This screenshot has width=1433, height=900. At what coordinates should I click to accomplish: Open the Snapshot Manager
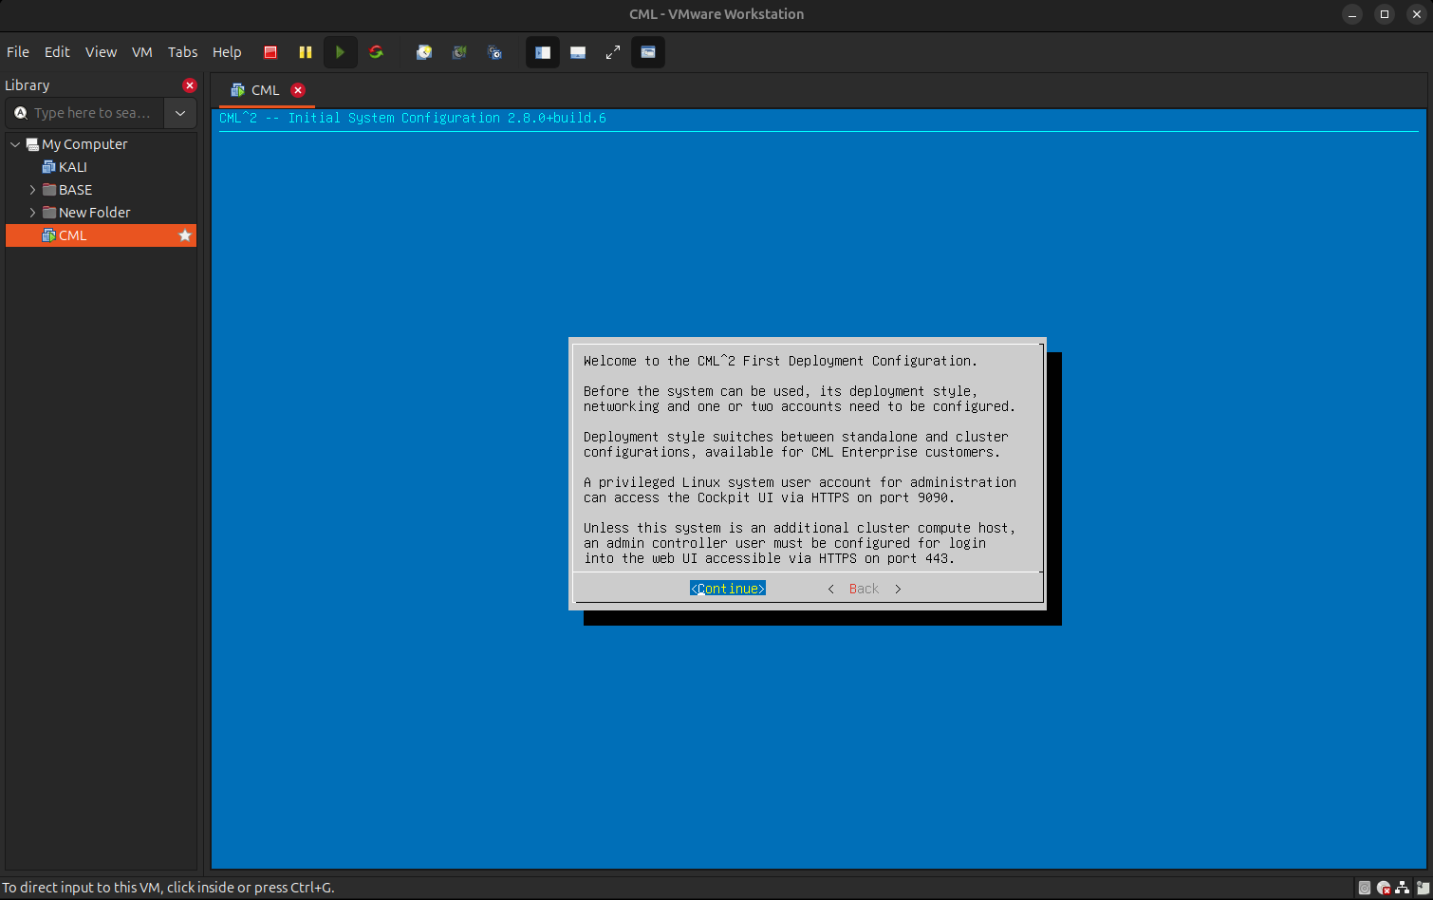coord(494,52)
